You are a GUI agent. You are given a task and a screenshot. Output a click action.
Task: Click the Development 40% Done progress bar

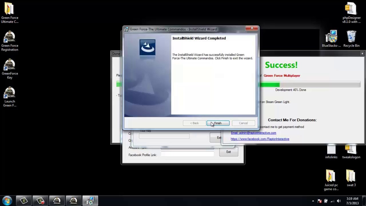coord(309,84)
